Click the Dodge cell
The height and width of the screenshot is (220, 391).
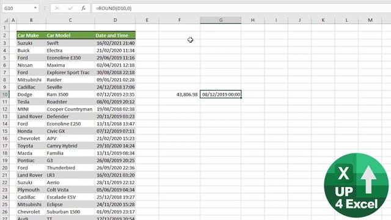[x=31, y=95]
